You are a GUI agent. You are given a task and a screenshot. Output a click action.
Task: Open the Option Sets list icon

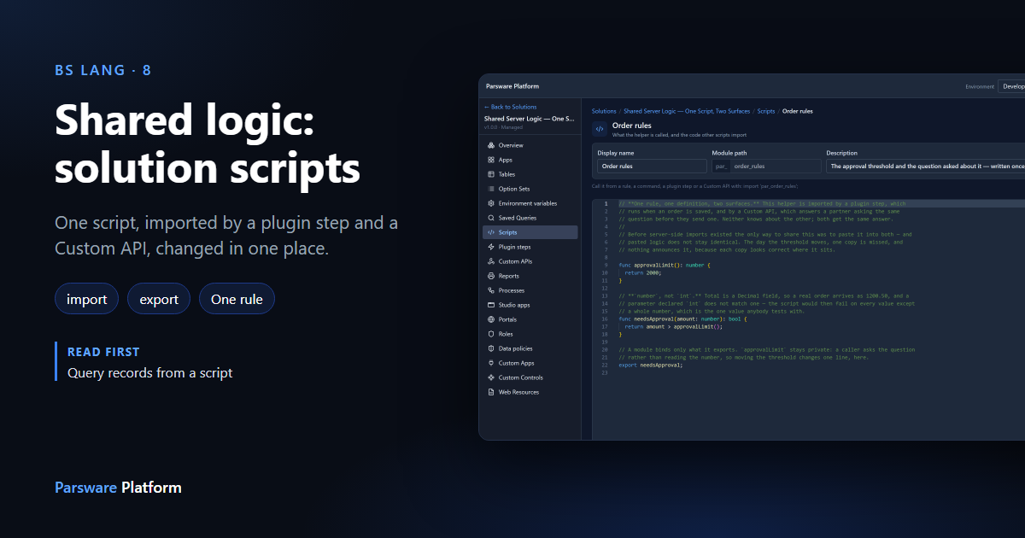click(490, 189)
